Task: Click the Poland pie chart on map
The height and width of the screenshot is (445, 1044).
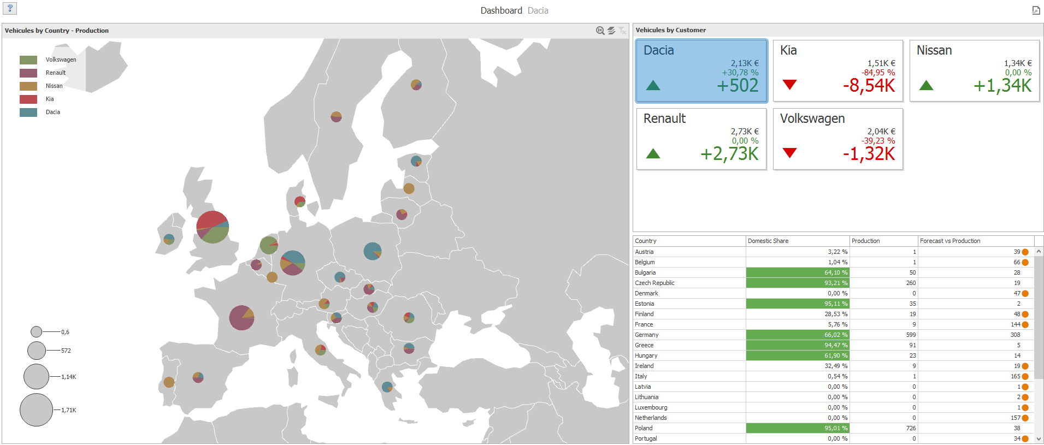Action: pos(373,251)
